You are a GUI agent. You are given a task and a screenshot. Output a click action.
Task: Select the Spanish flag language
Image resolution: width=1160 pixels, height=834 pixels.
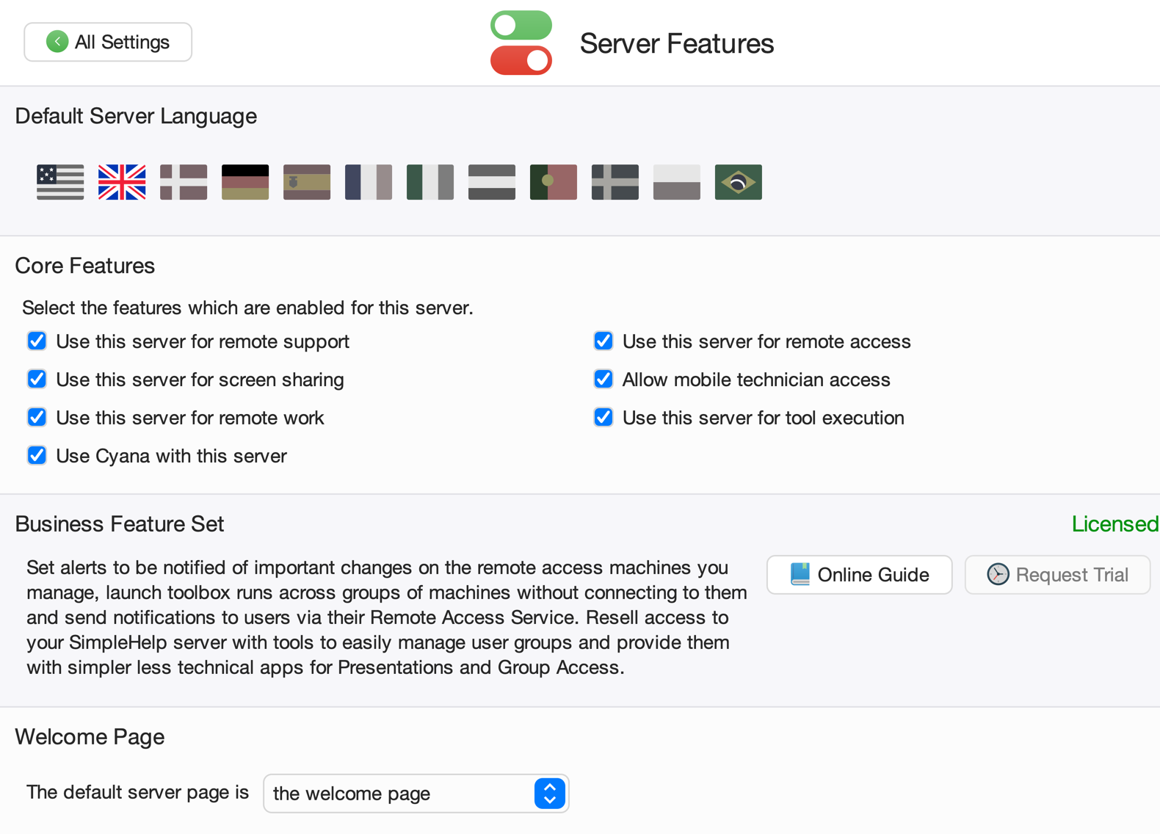point(307,182)
